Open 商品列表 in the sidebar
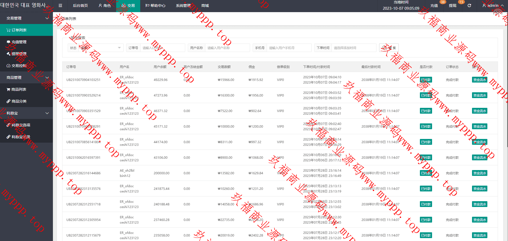 pos(19,89)
